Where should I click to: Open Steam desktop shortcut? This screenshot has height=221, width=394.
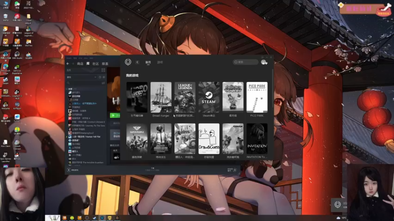(5, 81)
